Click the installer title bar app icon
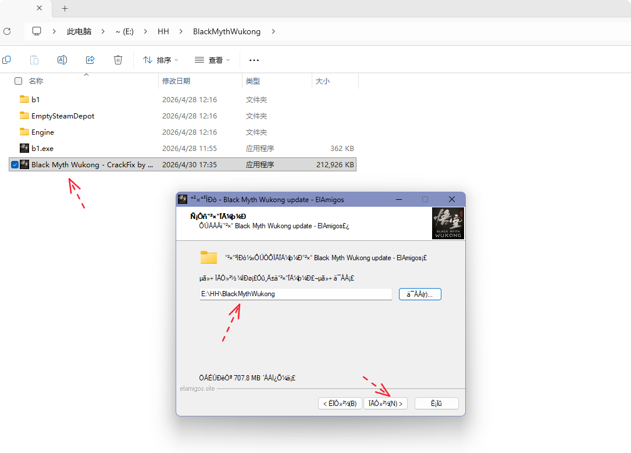This screenshot has width=631, height=453. click(x=183, y=199)
